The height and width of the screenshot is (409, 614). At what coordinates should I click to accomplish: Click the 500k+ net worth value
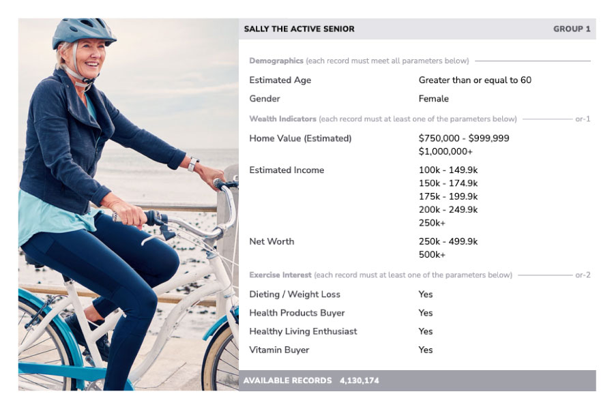(432, 254)
